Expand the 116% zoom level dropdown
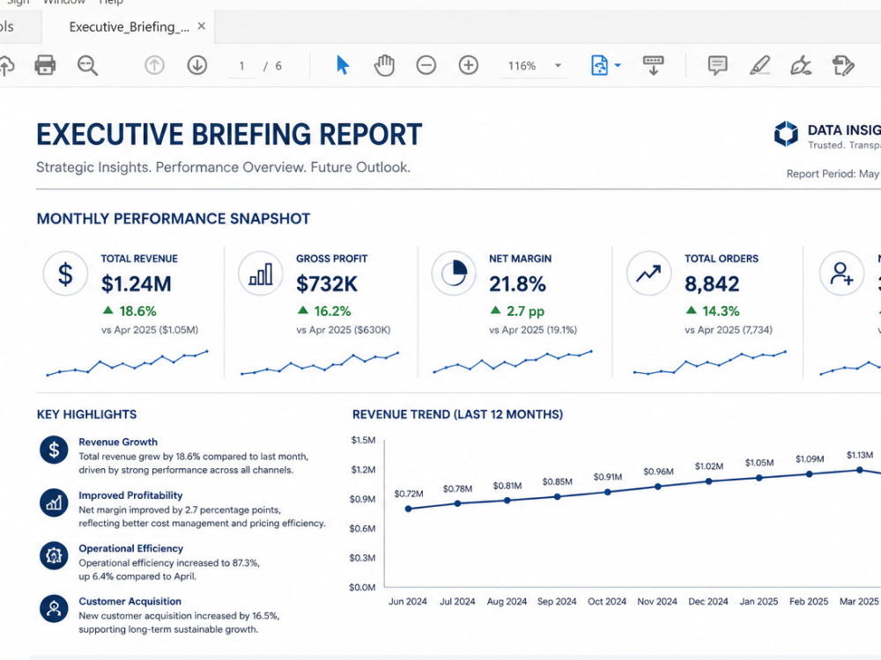 (x=558, y=66)
